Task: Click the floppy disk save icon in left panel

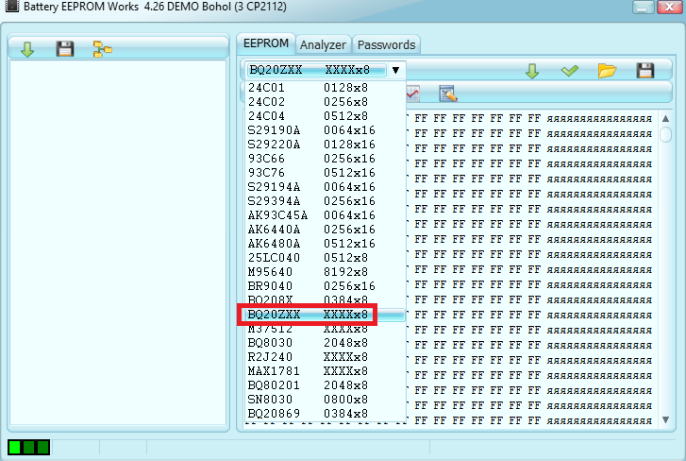Action: [x=65, y=48]
